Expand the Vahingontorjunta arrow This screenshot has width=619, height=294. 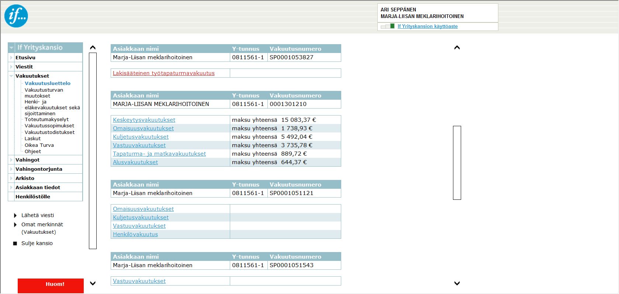pos(11,169)
